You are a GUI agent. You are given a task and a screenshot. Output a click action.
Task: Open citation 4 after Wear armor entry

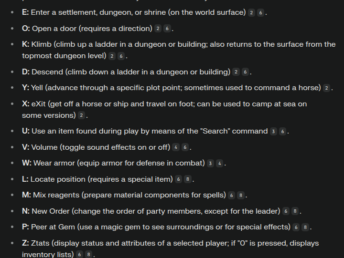[220, 164]
